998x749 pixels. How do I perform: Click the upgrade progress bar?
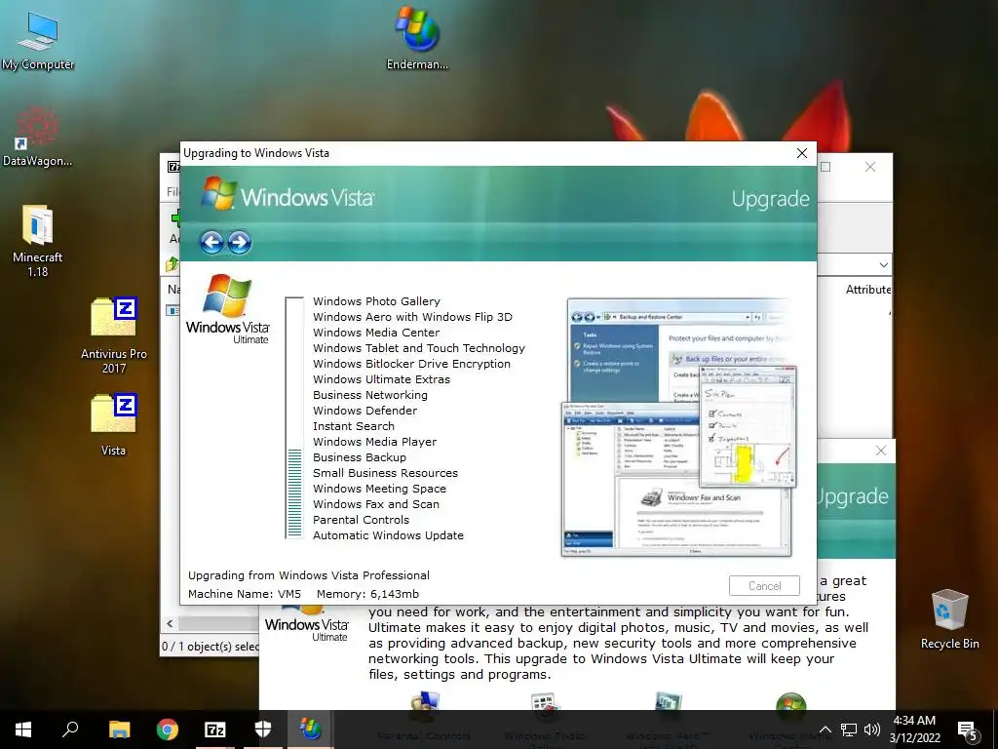point(293,417)
